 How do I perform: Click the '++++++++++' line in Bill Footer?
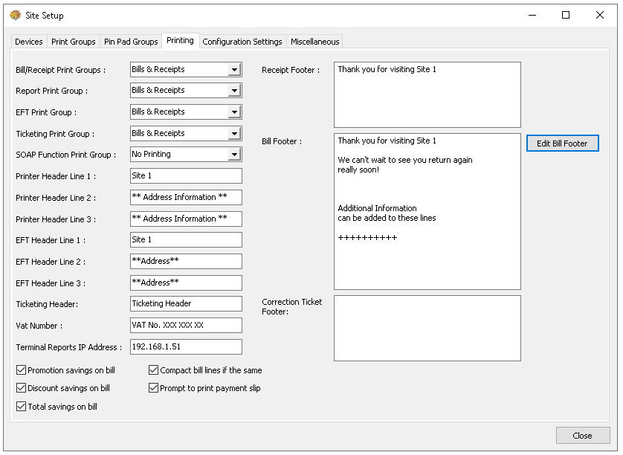[x=367, y=238]
